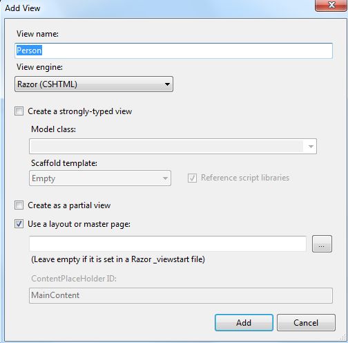Expand the Scaffold template Empty dropdown
This screenshot has height=343, width=348.
pos(100,178)
